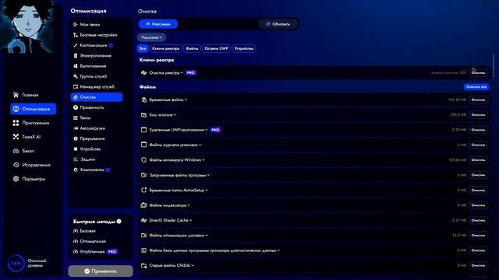Click the Группы служб icon
Image resolution: width=499 pixels, height=280 pixels.
click(76, 76)
